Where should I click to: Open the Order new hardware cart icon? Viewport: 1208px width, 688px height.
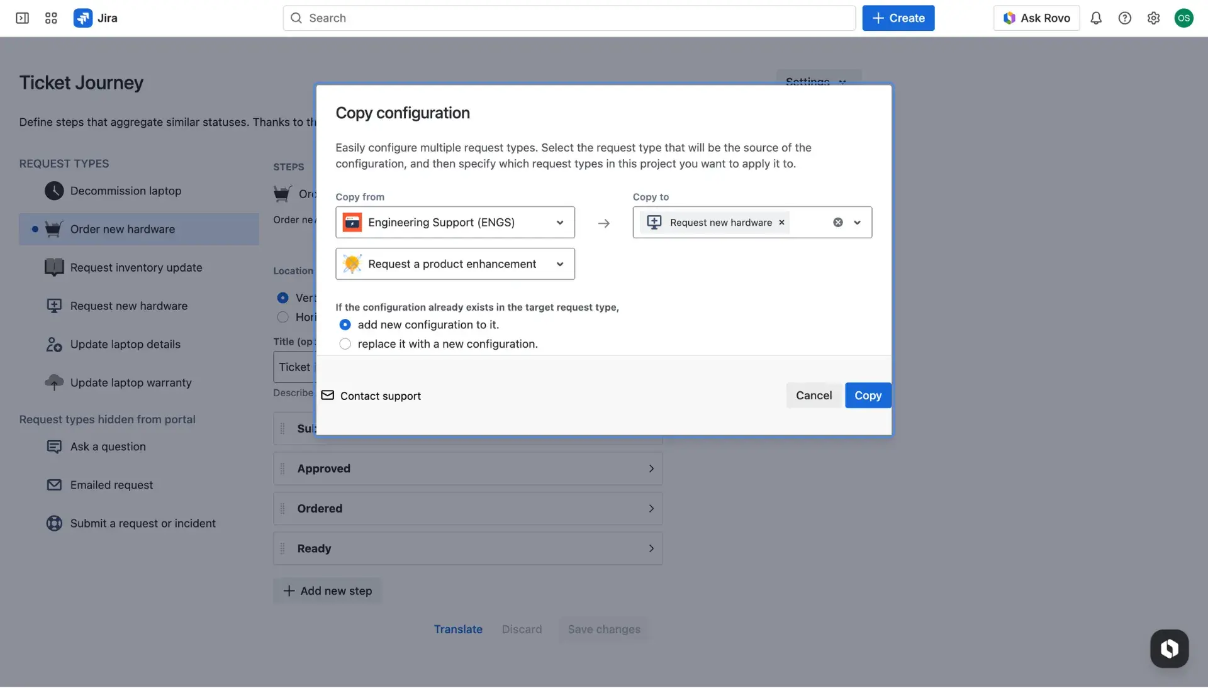pos(53,229)
